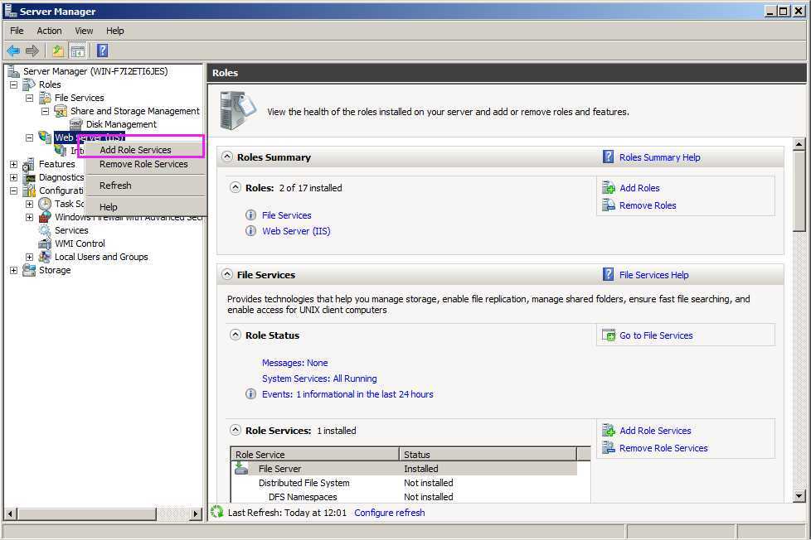The height and width of the screenshot is (540, 811).
Task: Expand the Local Users and Groups node
Action: coord(30,257)
